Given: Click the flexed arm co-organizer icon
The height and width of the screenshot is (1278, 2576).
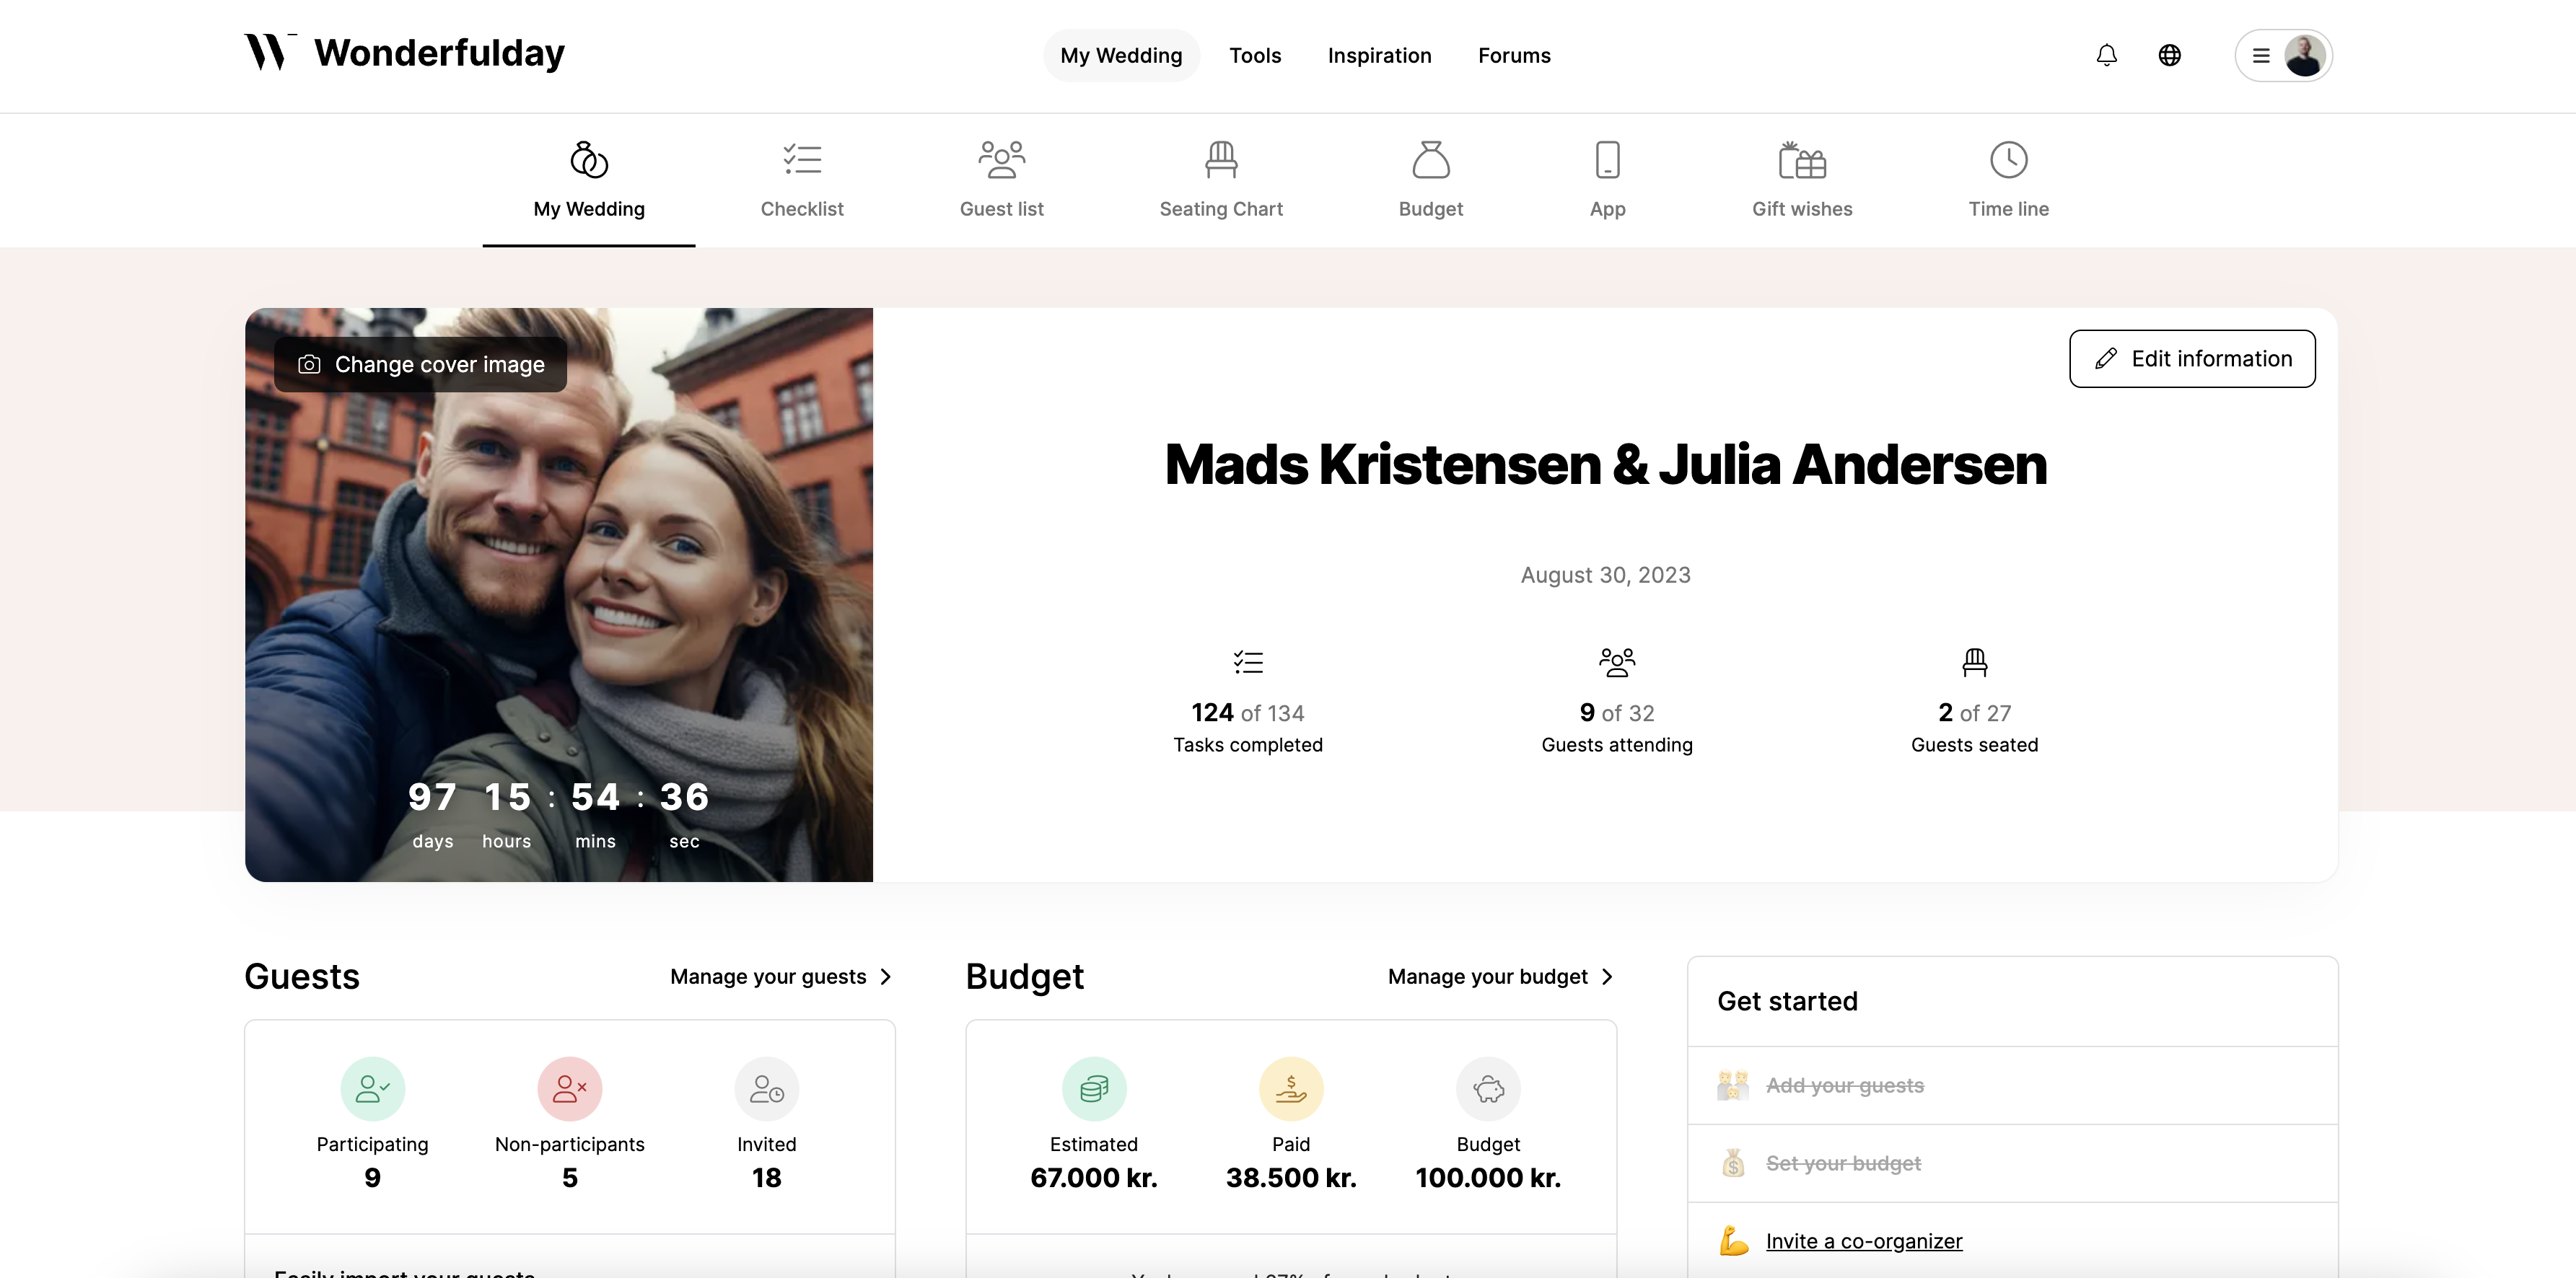Looking at the screenshot, I should click(x=1733, y=1241).
